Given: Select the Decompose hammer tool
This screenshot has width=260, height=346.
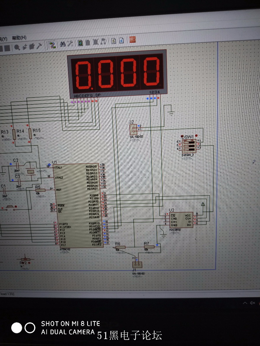Looking at the screenshot, I should (39, 46).
